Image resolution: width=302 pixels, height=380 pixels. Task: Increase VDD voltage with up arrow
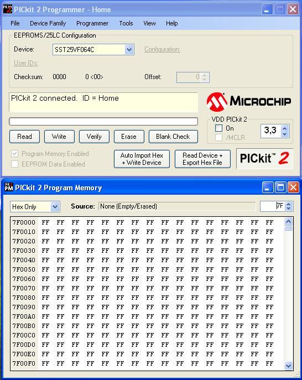click(285, 128)
